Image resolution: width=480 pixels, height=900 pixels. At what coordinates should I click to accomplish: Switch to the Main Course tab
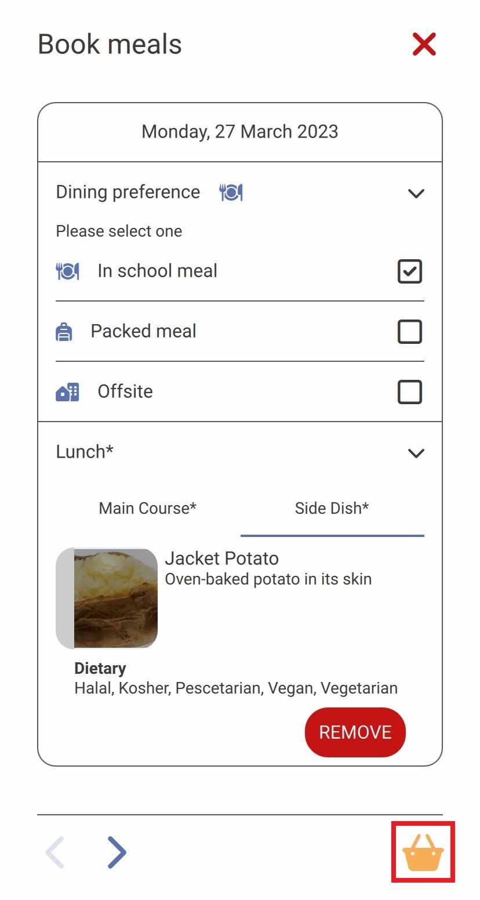(x=148, y=508)
